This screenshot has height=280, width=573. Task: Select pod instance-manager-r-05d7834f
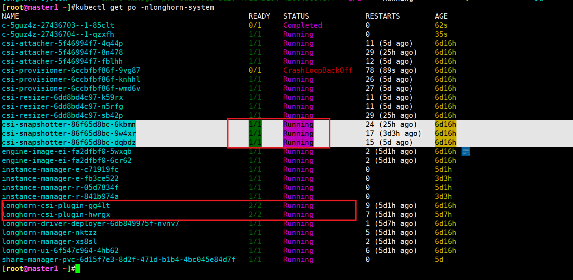(60, 187)
